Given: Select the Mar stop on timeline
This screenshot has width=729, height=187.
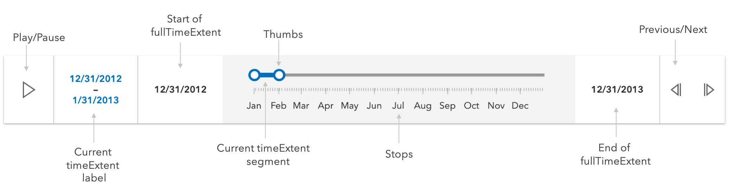Looking at the screenshot, I should (301, 105).
